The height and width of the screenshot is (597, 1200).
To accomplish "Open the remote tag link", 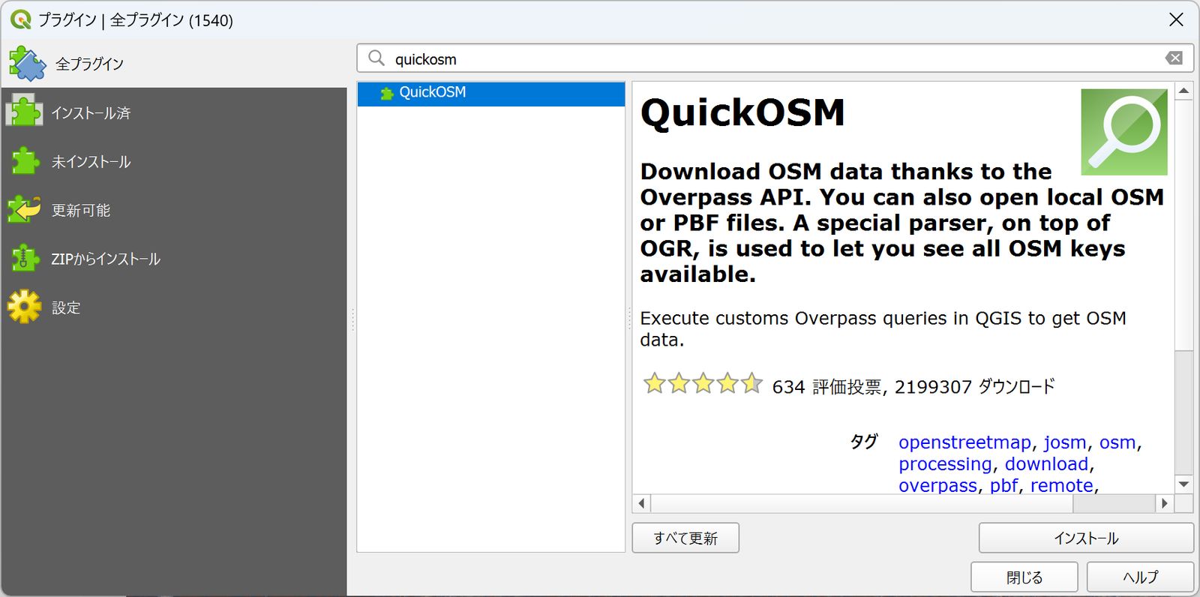I will pyautogui.click(x=1061, y=485).
